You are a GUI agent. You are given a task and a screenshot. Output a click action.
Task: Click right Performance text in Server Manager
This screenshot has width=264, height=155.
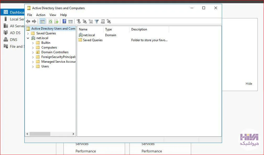coord(152,151)
